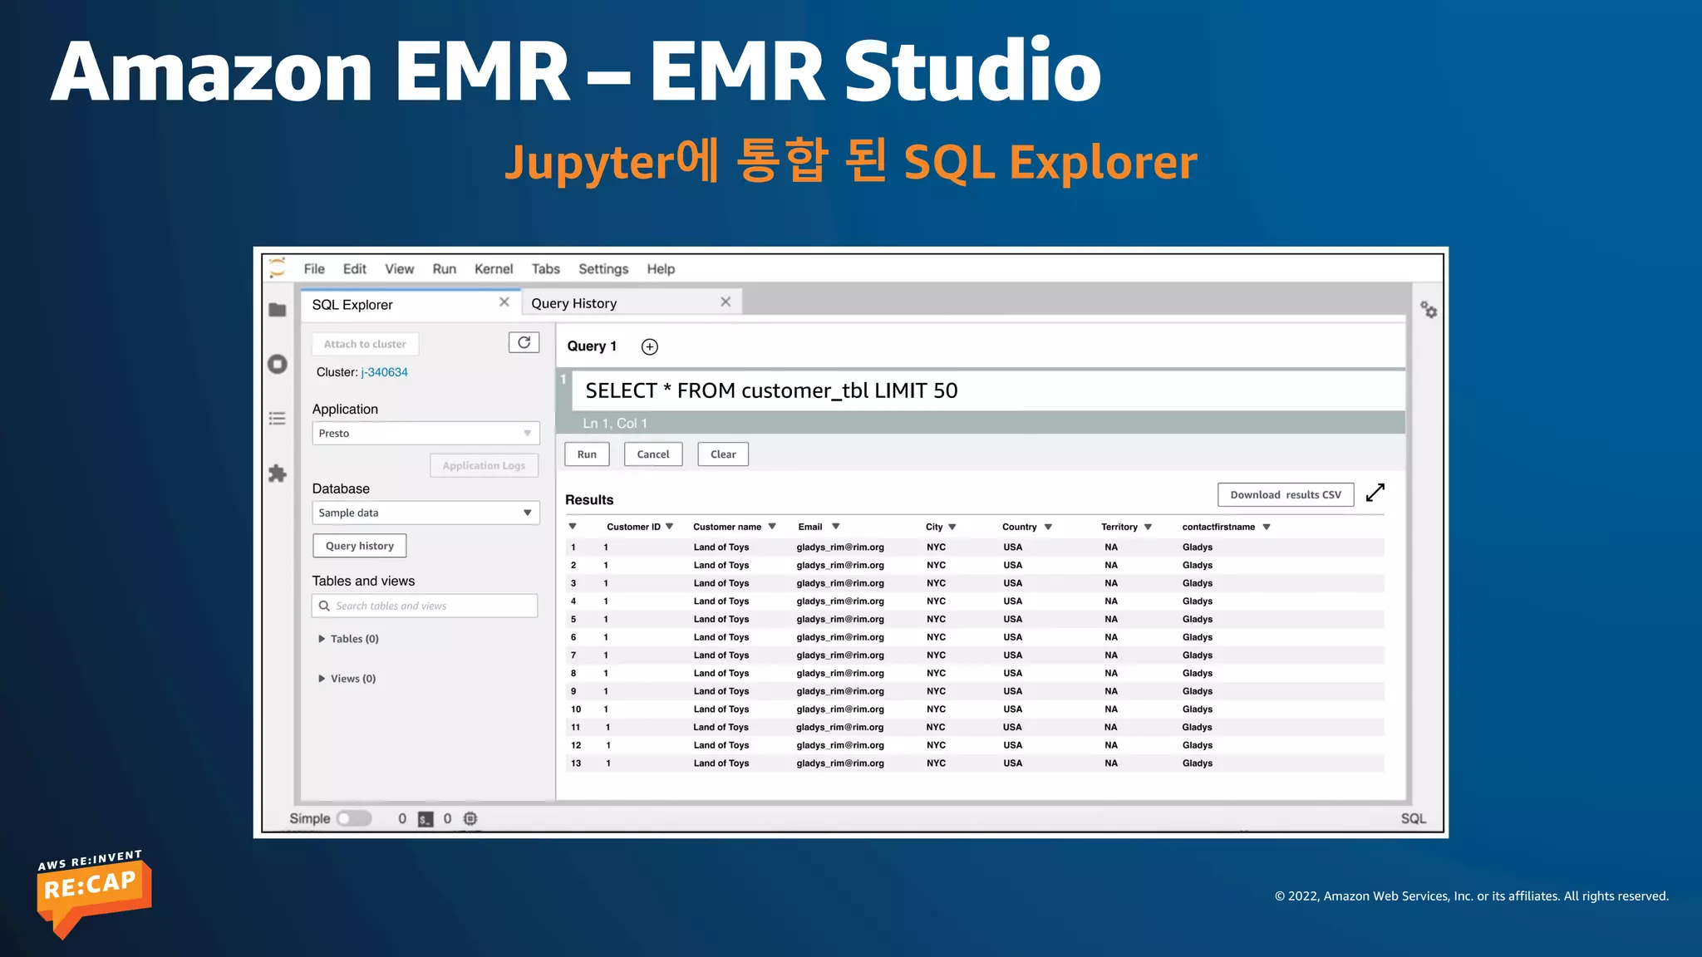This screenshot has width=1702, height=957.
Task: Add a new query with plus icon
Action: coord(650,347)
